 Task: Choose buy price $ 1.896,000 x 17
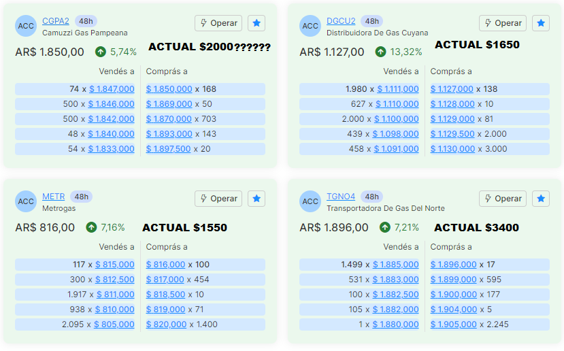pyautogui.click(x=454, y=265)
